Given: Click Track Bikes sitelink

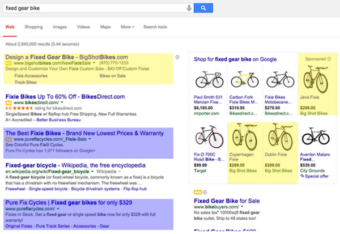Looking at the screenshot, I should point(25,82).
